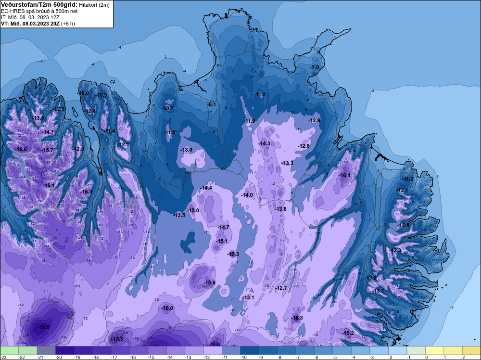Viewport: 481px width, 360px height.
Task: Select the -12 pale lilac legend swatch
Action: pyautogui.click(x=213, y=350)
